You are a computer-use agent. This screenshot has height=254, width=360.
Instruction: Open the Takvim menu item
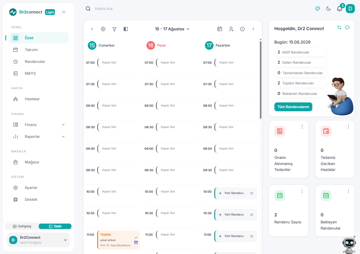point(39,50)
